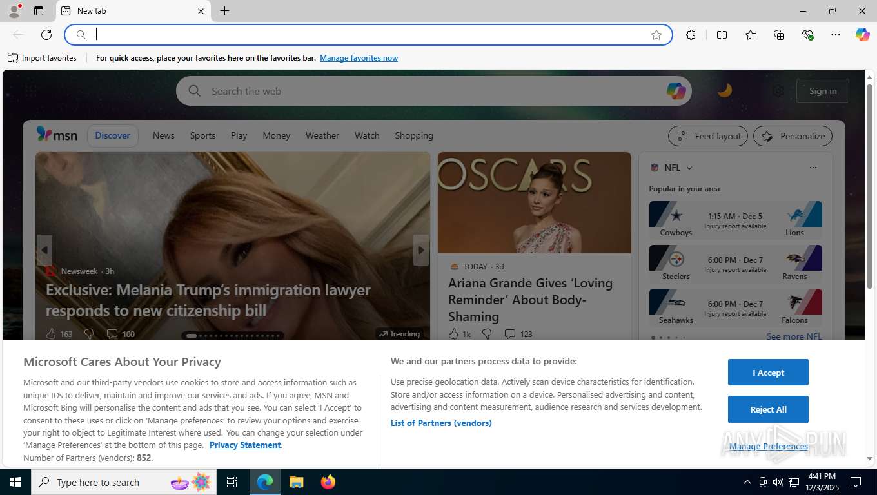Open the Watch tab

point(367,136)
